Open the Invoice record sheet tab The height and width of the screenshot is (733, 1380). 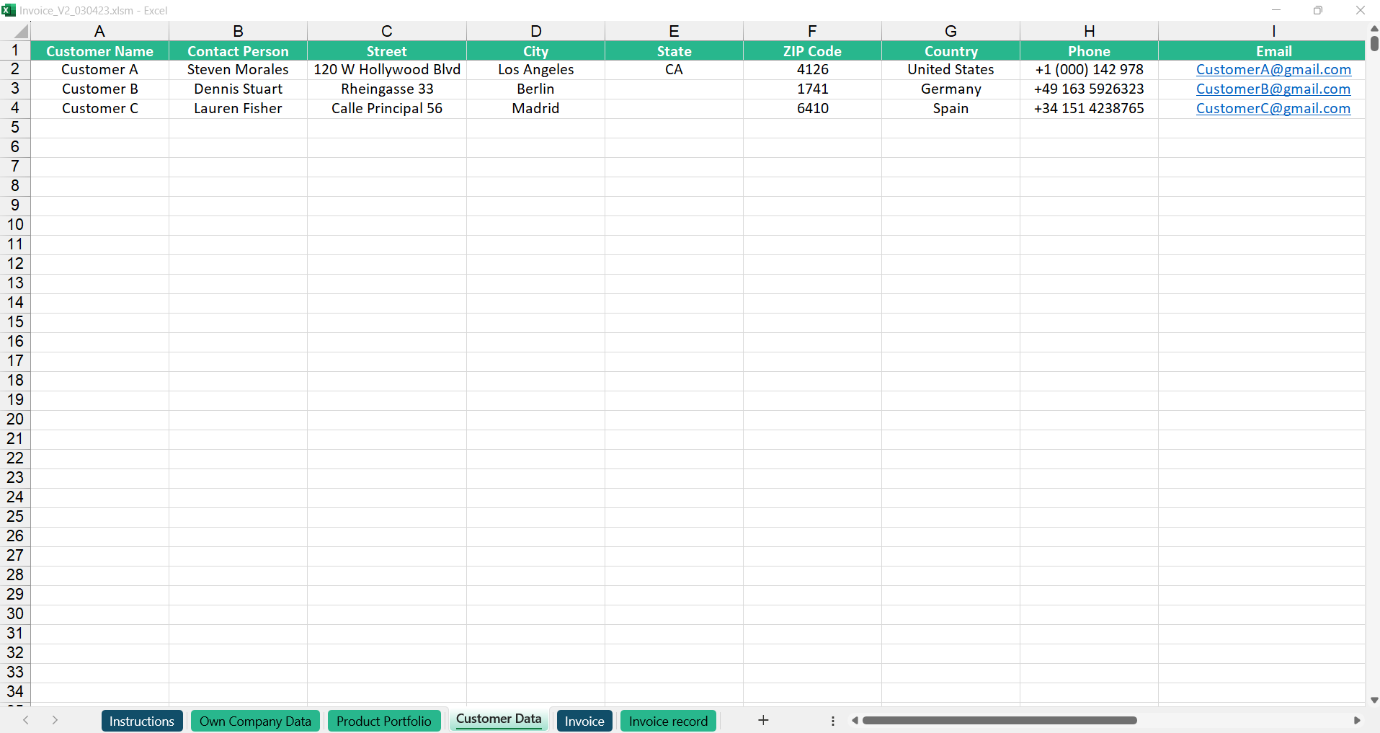(667, 721)
